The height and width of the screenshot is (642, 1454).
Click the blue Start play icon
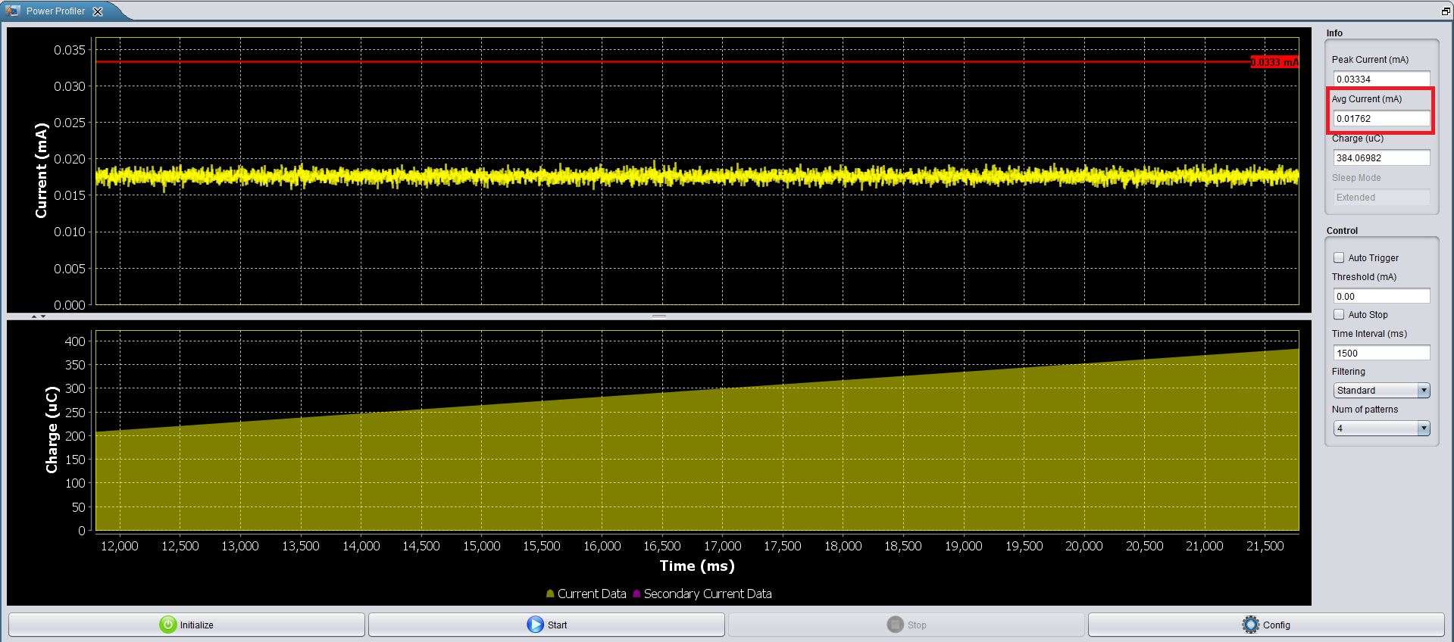(536, 625)
